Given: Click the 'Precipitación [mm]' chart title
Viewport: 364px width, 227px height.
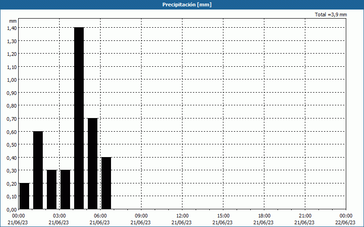Looking at the screenshot, I should coord(187,5).
